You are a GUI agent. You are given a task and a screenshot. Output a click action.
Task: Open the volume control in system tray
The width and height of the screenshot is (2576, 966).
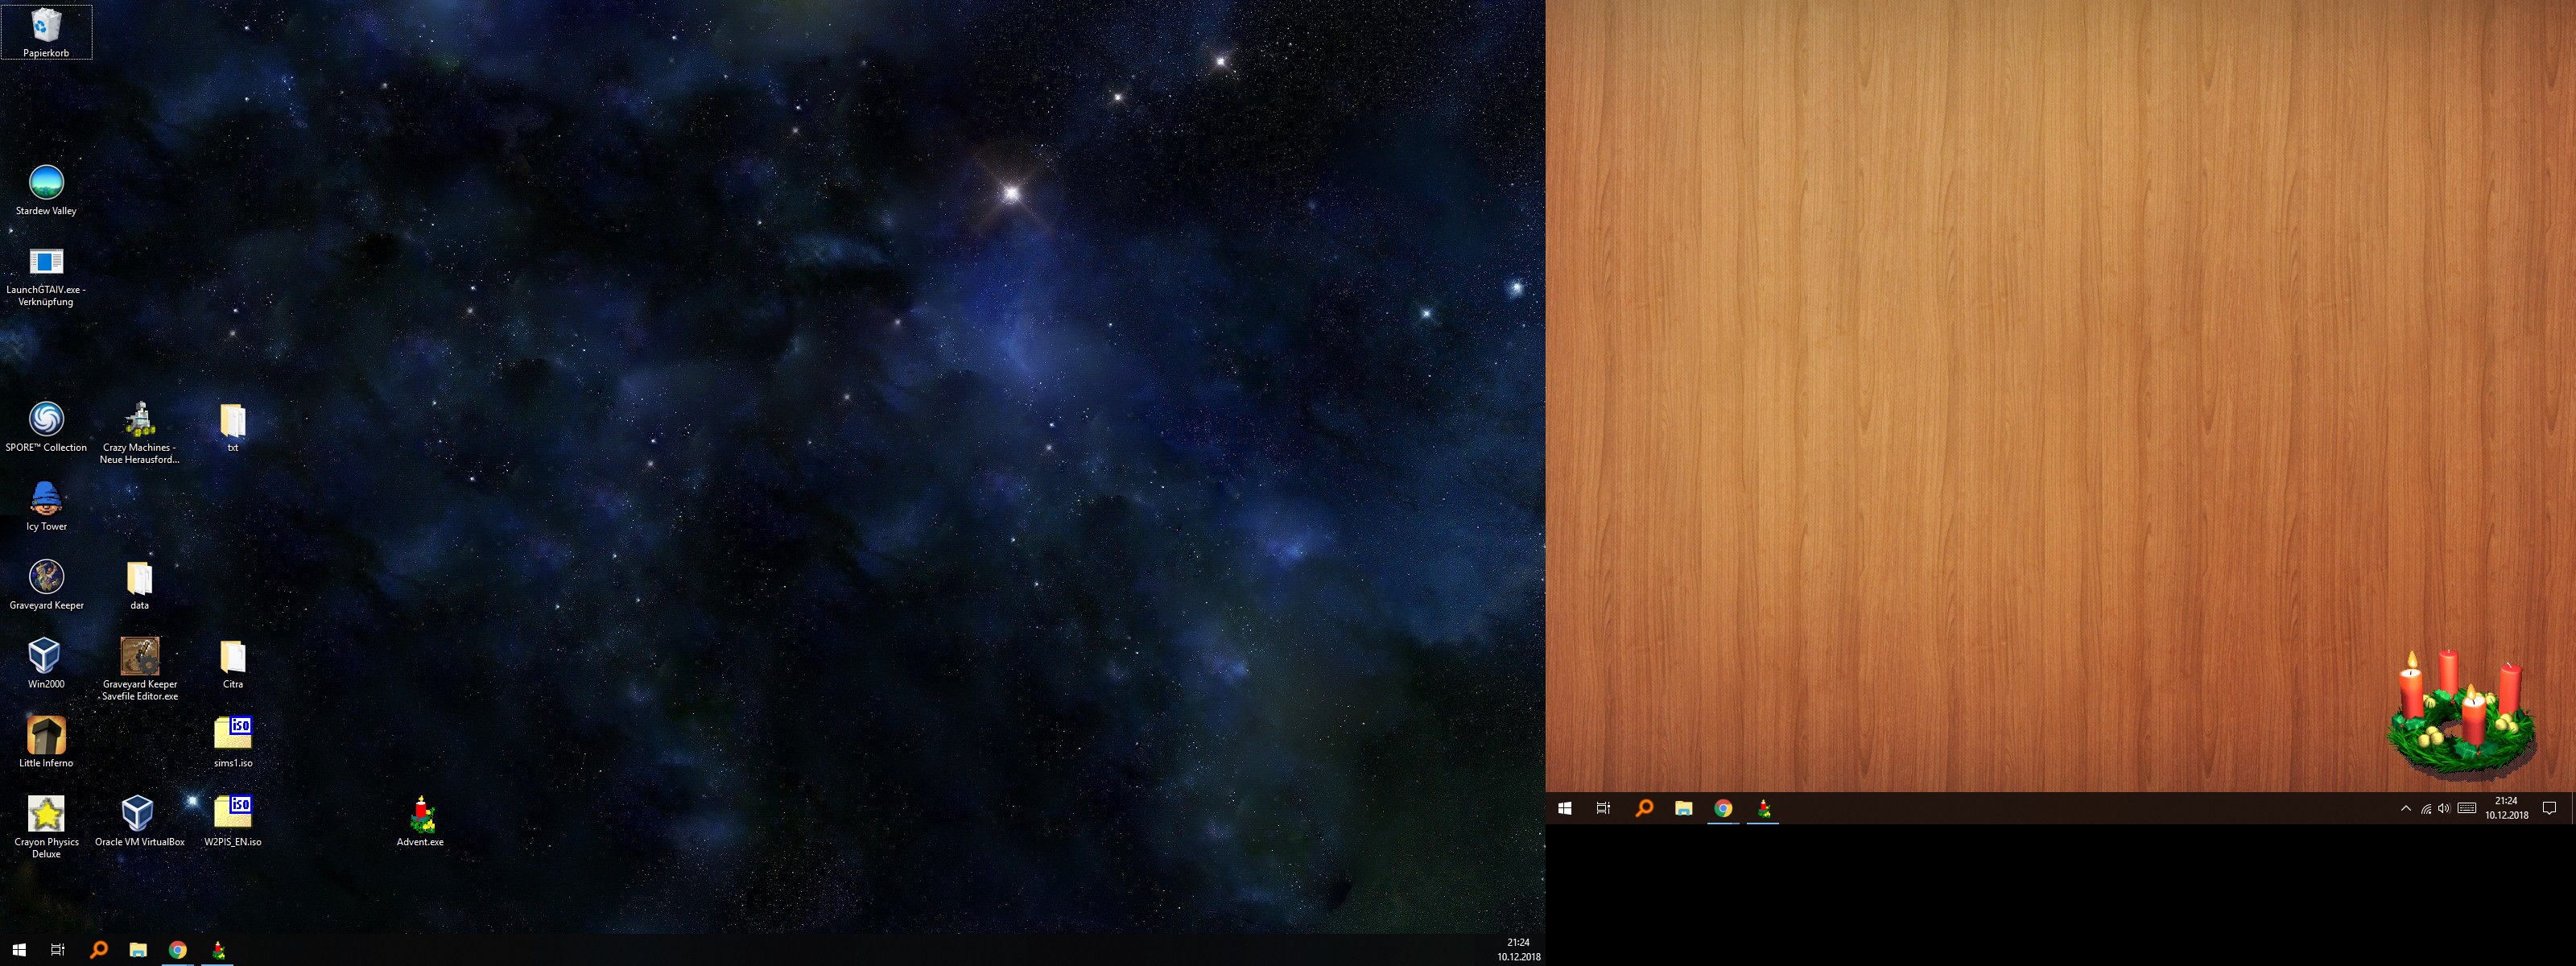pos(2444,809)
